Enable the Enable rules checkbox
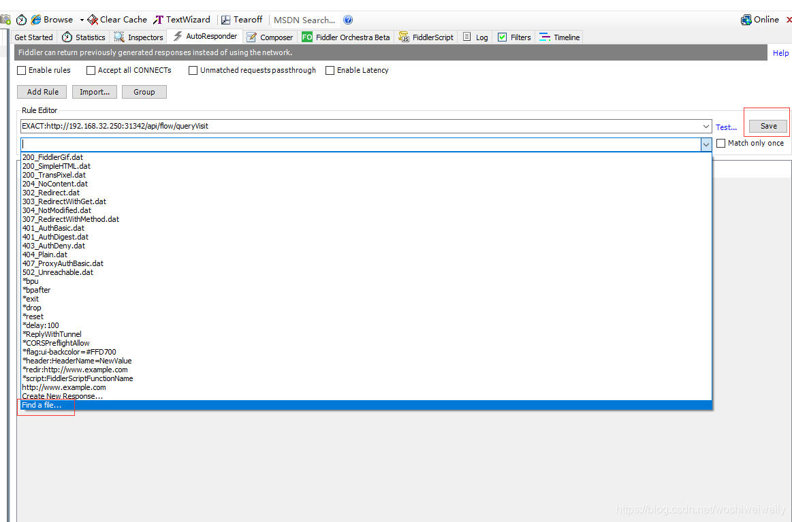This screenshot has width=792, height=522. [x=22, y=71]
